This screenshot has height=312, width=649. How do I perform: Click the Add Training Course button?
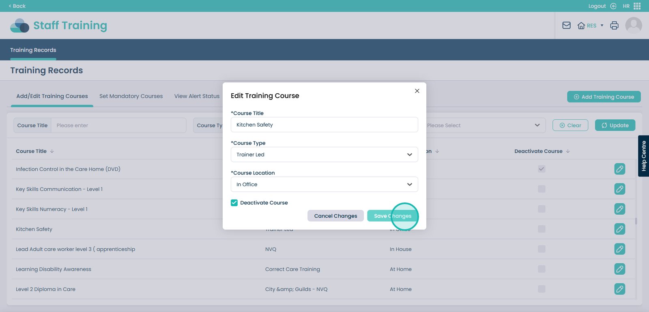pyautogui.click(x=604, y=97)
